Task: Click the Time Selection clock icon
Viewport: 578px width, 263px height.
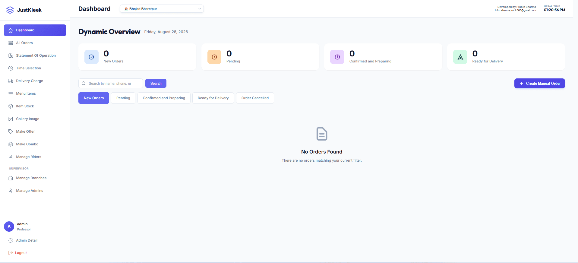Action: [11, 68]
